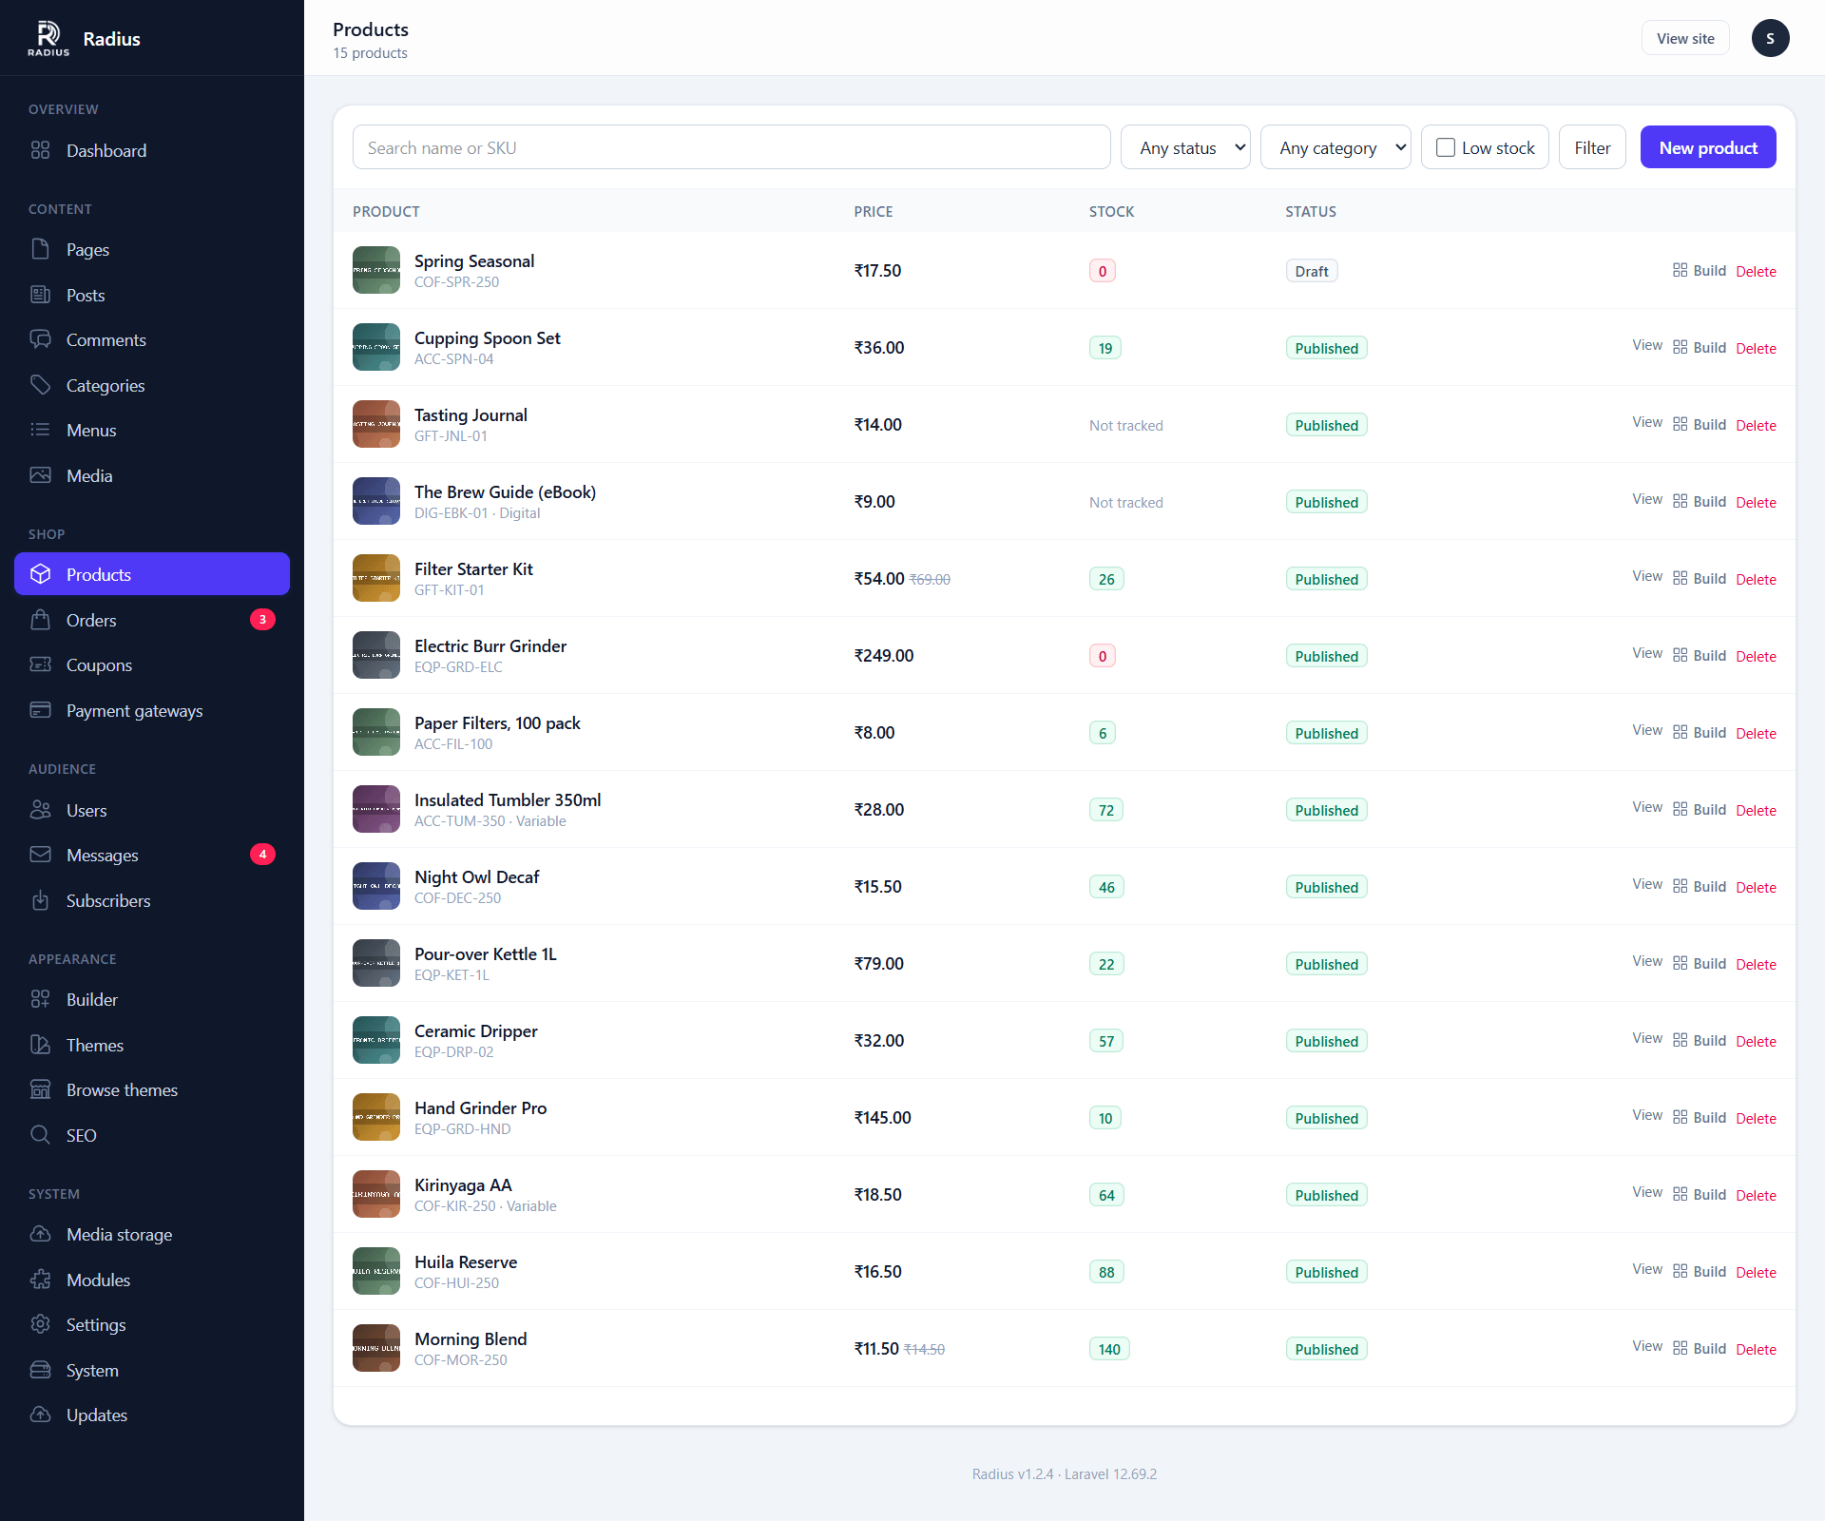Click the Filter button
The width and height of the screenshot is (1825, 1521).
[x=1592, y=147]
